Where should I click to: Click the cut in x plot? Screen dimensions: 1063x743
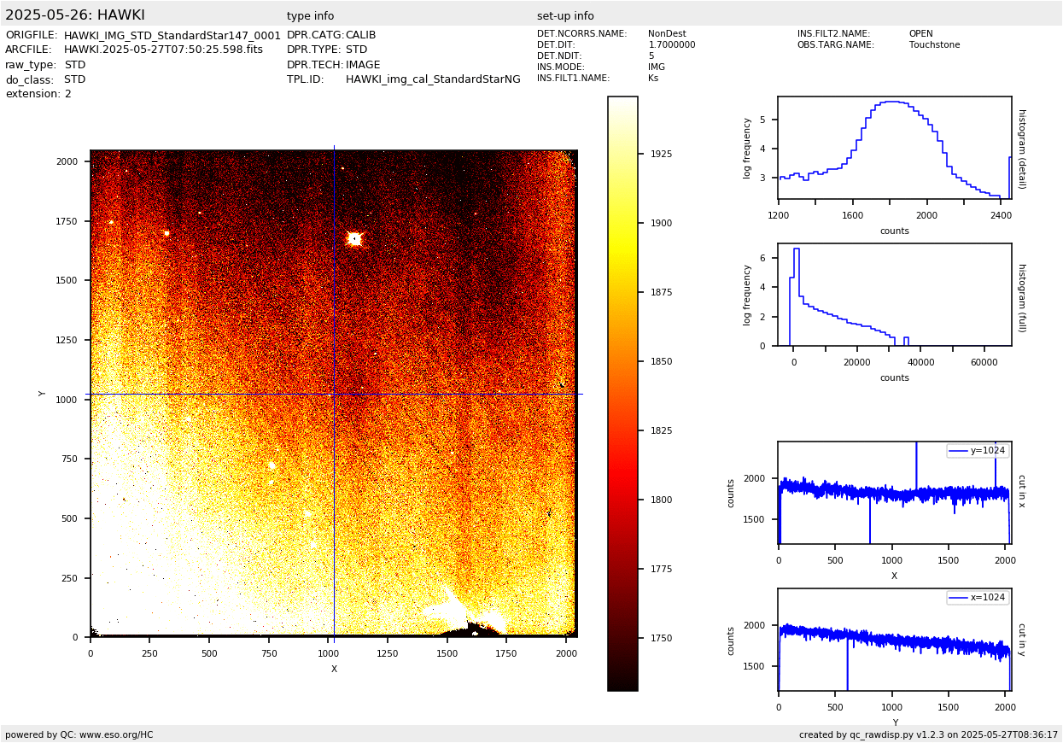point(894,493)
